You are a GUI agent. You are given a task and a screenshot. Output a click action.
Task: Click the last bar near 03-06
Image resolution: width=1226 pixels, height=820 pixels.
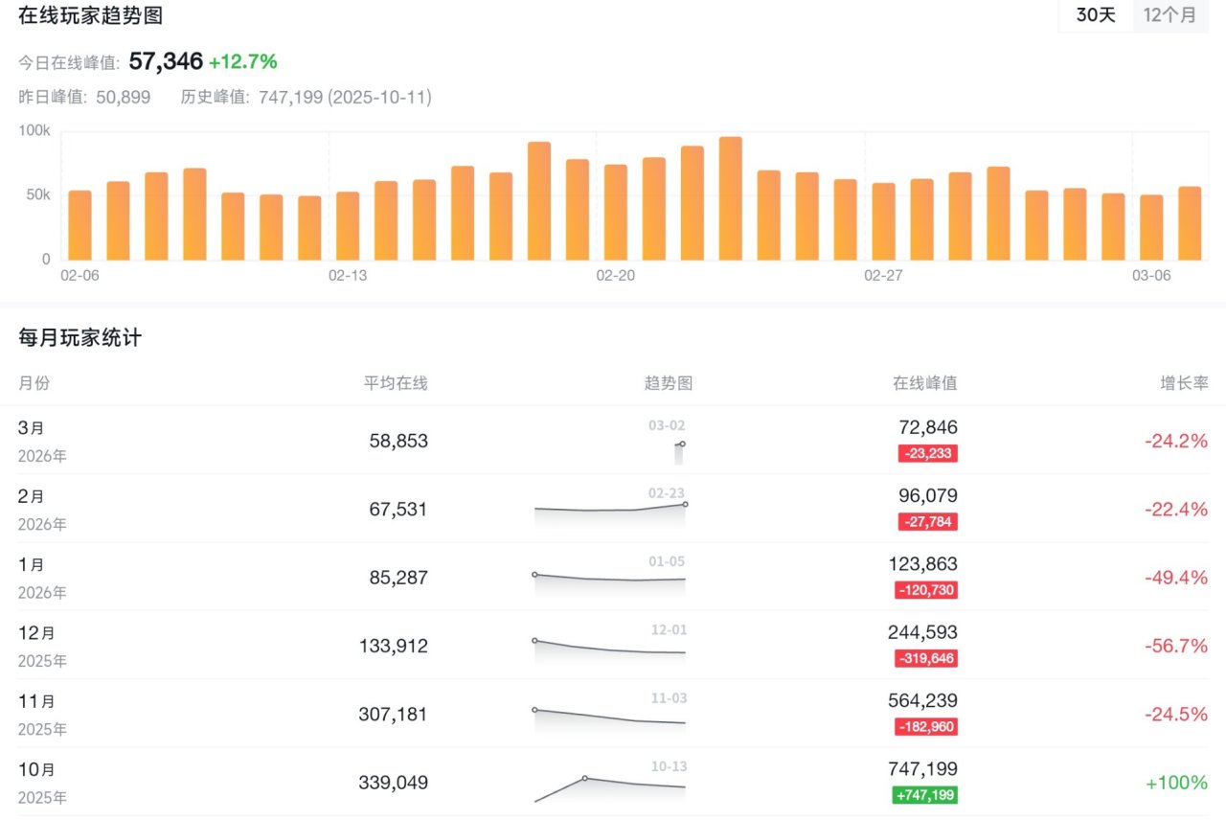click(x=1189, y=222)
